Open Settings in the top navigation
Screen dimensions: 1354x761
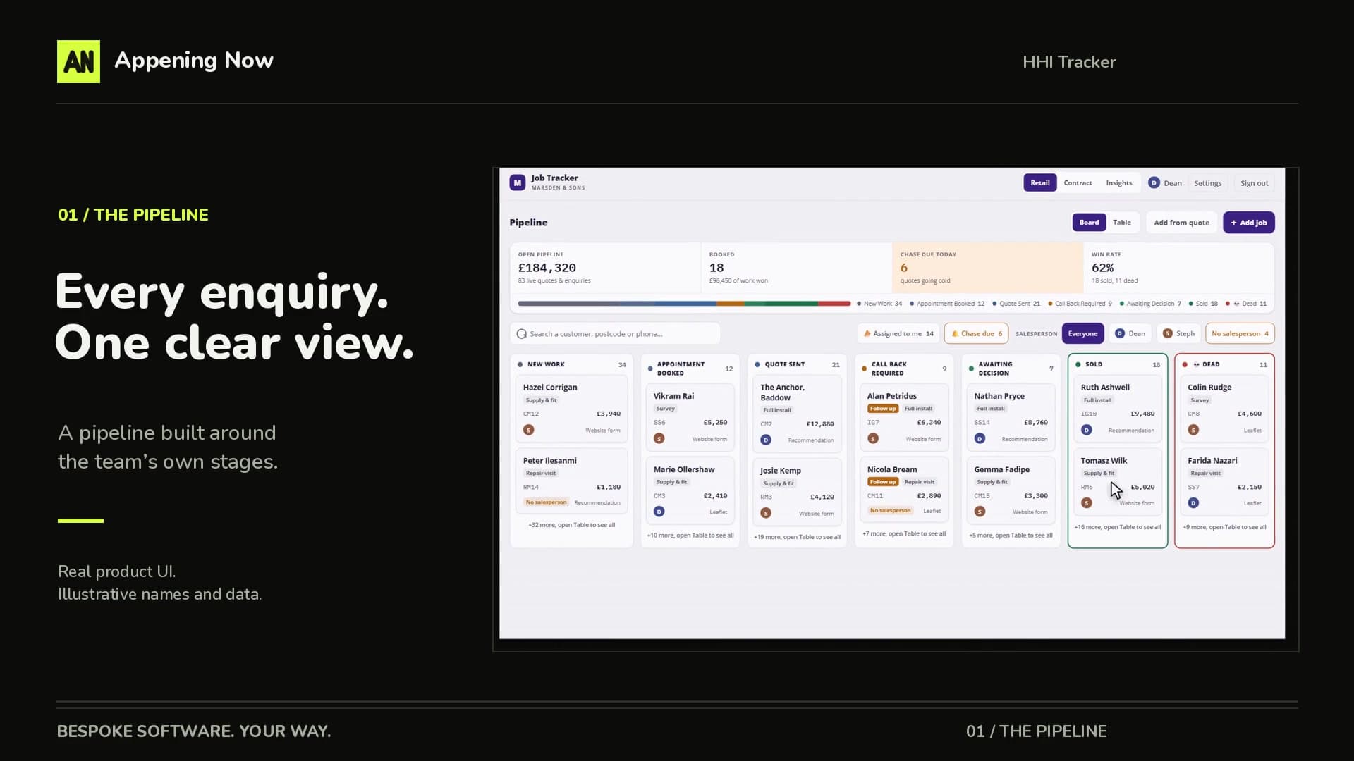pyautogui.click(x=1208, y=183)
